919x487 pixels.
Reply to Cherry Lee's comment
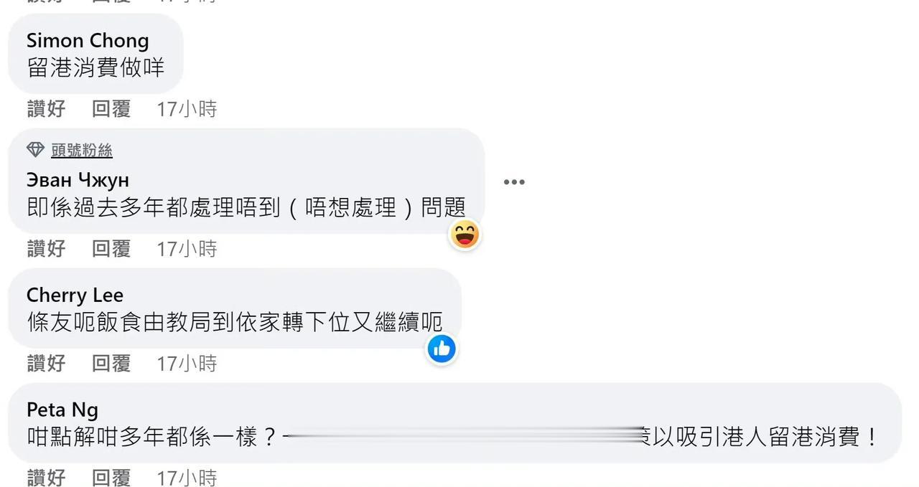[111, 364]
